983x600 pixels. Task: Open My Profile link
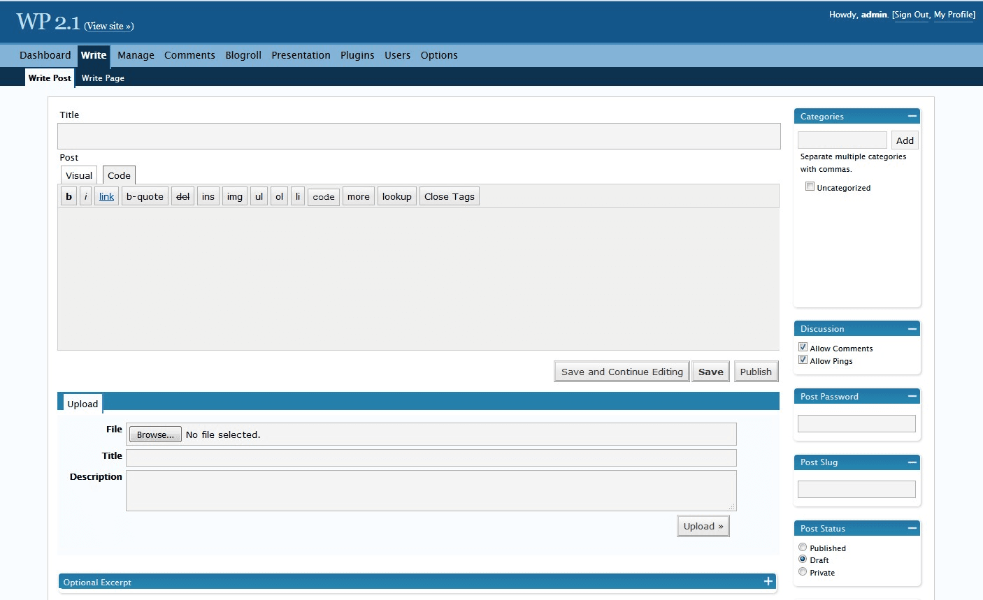tap(954, 15)
